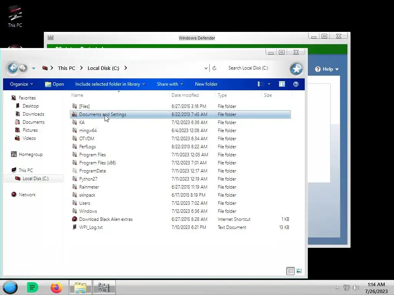
Task: Open the green notes app on taskbar
Action: coord(32,287)
